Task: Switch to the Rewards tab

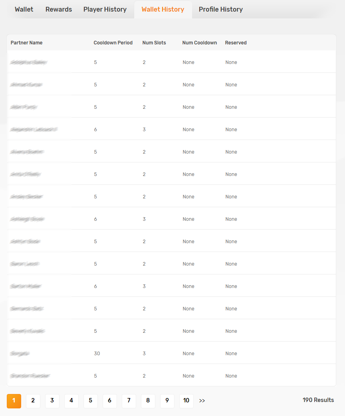Action: [59, 10]
